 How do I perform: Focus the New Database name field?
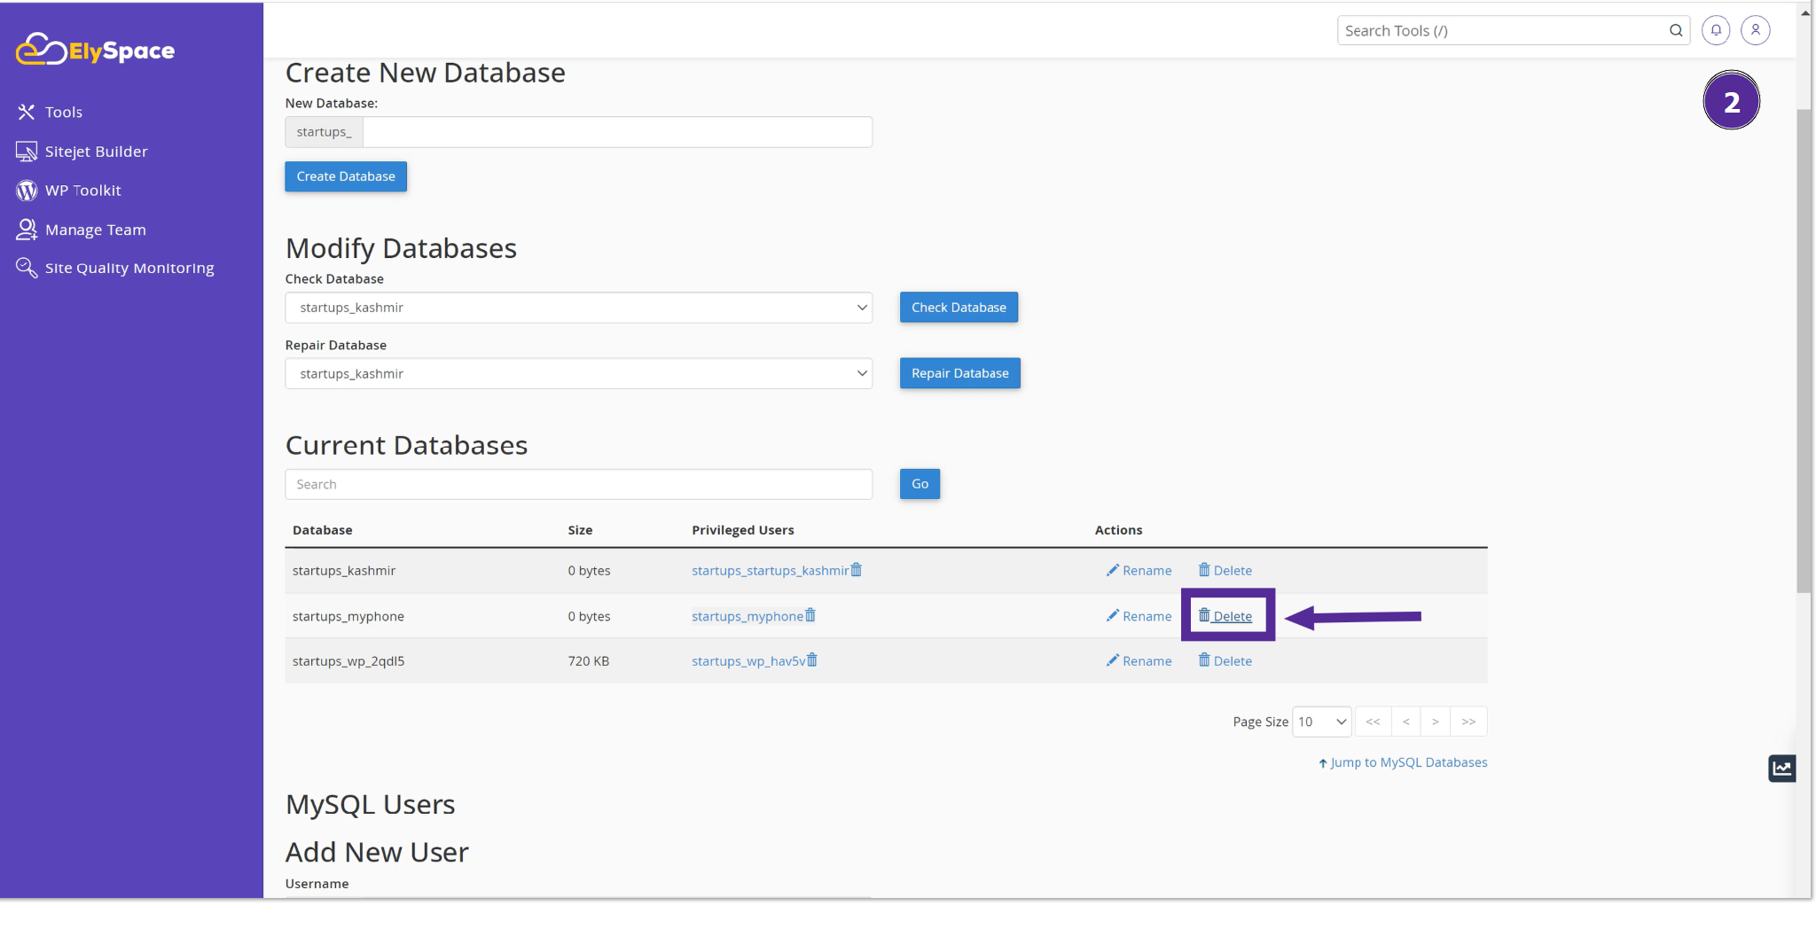pos(617,132)
